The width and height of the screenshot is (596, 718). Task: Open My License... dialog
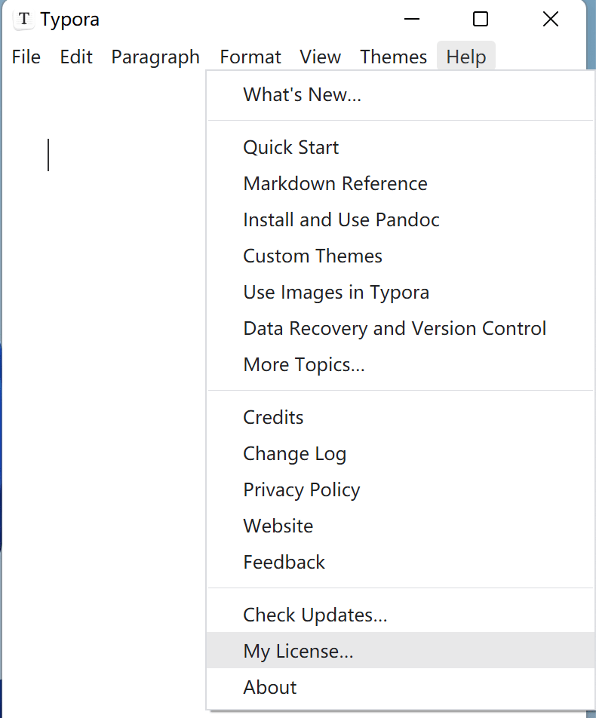[x=298, y=652]
